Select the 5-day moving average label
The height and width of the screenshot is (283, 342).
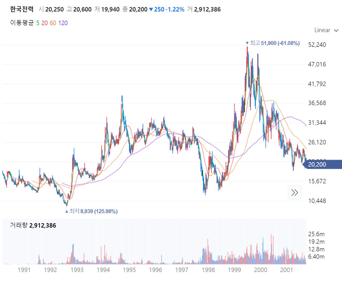(x=38, y=23)
